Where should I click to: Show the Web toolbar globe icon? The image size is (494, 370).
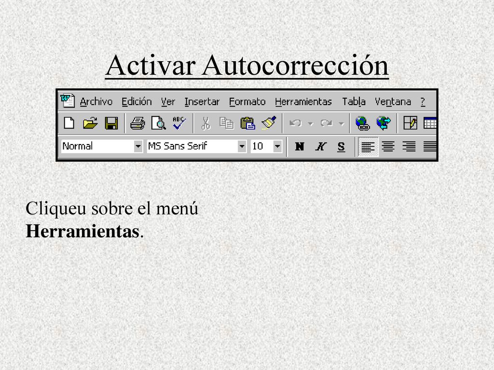pos(384,123)
